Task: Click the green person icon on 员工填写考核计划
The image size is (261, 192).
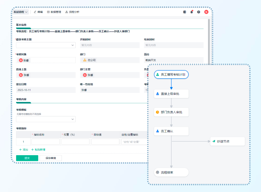Action: point(157,74)
